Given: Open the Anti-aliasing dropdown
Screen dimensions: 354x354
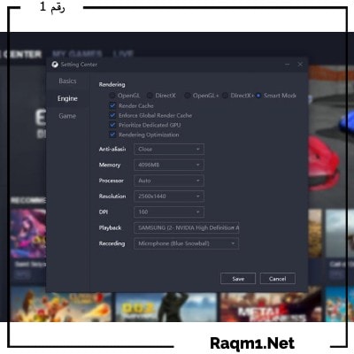Looking at the screenshot, I should pos(169,150).
